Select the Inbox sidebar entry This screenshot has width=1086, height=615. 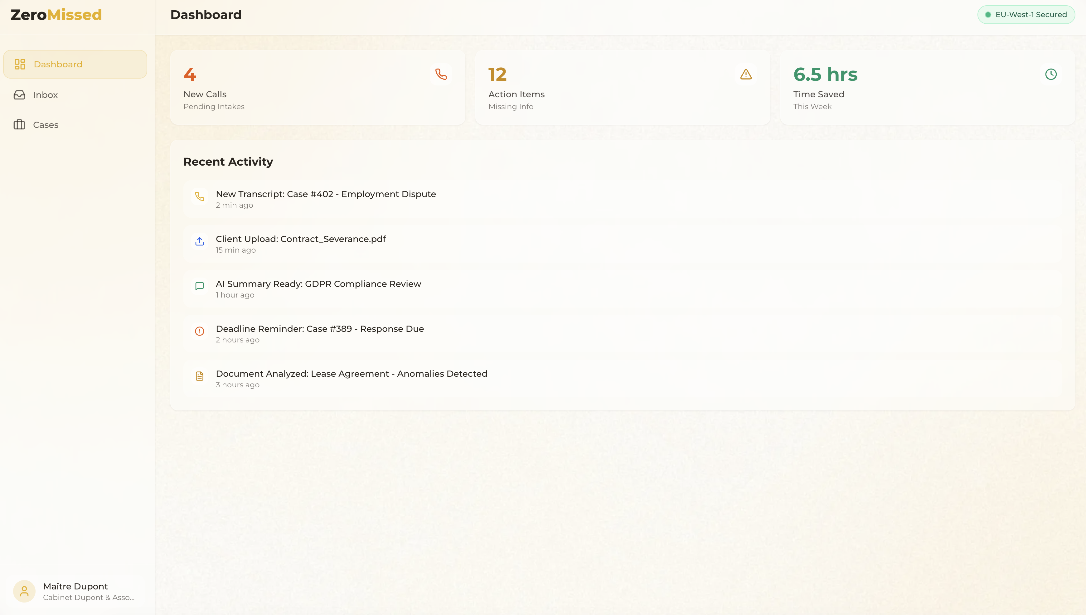[46, 94]
